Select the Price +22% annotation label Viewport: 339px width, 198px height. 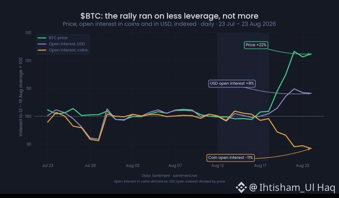tap(256, 45)
